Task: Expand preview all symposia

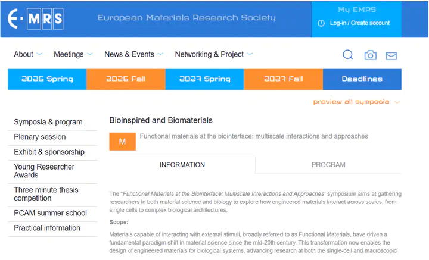Action: coord(356,102)
